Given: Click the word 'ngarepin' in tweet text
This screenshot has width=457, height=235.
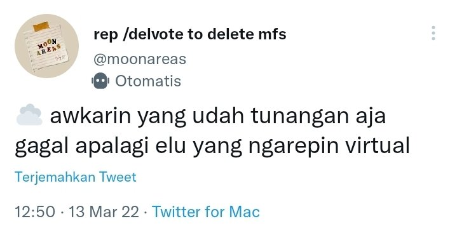Looking at the screenshot, I should 294,147.
